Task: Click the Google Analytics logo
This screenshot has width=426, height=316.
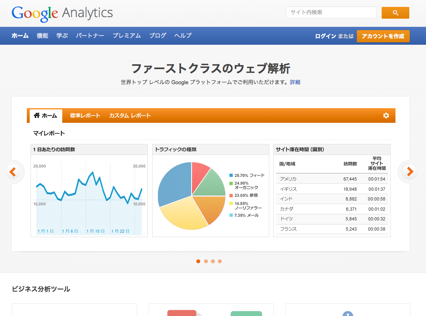Action: click(62, 13)
